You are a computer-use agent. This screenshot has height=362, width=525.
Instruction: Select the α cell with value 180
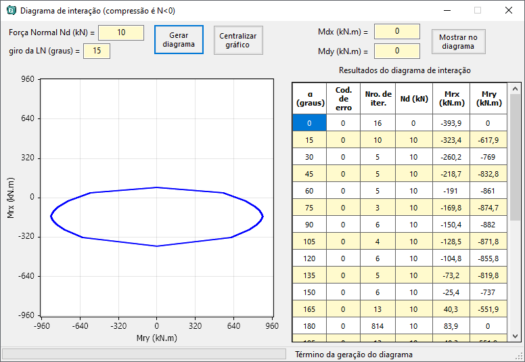310,326
